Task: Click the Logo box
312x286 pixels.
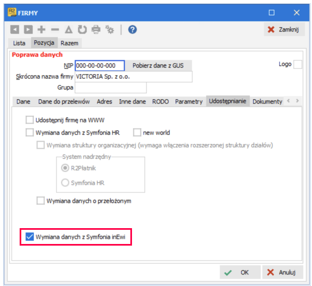Action: point(298,64)
